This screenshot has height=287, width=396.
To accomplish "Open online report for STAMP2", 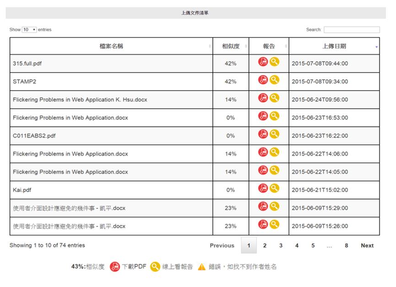I will (274, 80).
